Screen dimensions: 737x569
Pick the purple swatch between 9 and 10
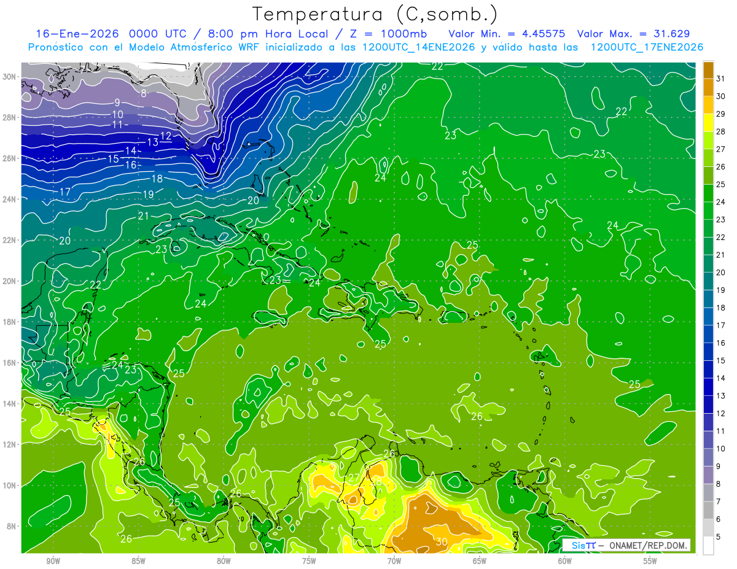[708, 458]
